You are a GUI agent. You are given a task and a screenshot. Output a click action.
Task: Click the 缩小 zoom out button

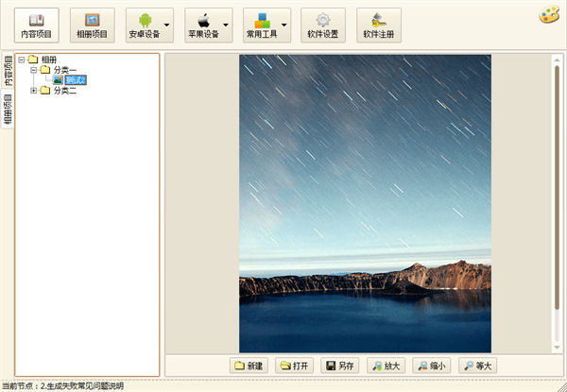(x=432, y=366)
